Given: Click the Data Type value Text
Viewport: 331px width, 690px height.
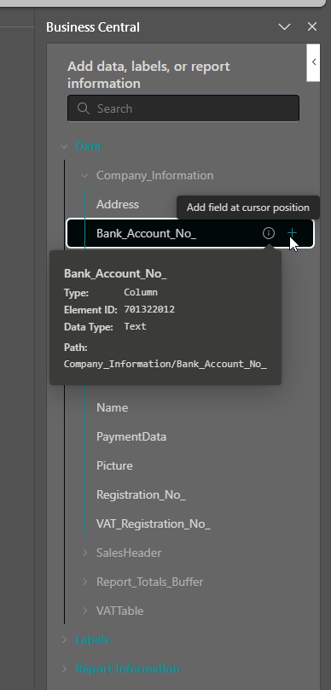Looking at the screenshot, I should [x=135, y=326].
